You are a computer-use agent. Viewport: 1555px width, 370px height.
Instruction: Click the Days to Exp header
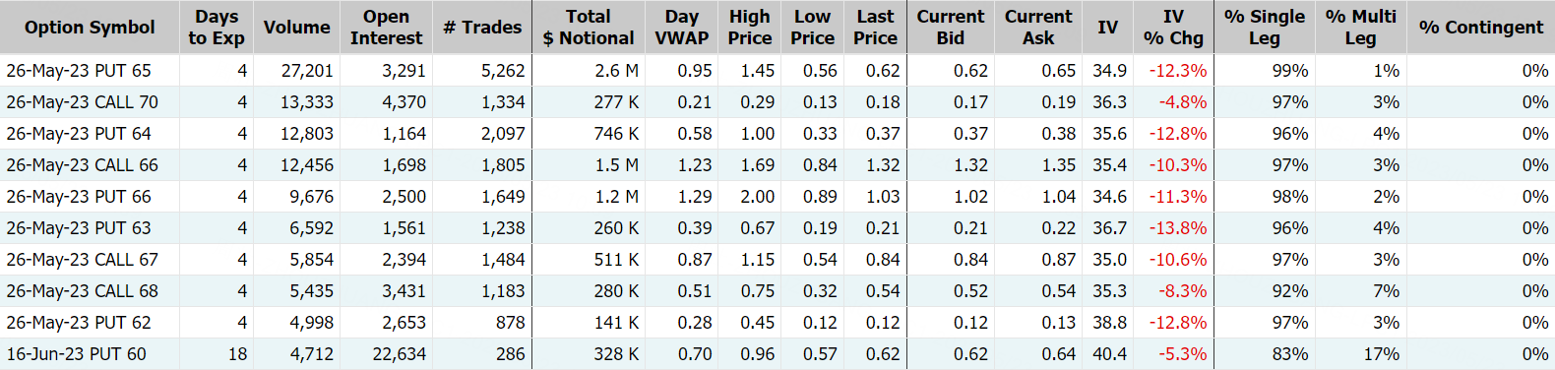click(x=217, y=28)
